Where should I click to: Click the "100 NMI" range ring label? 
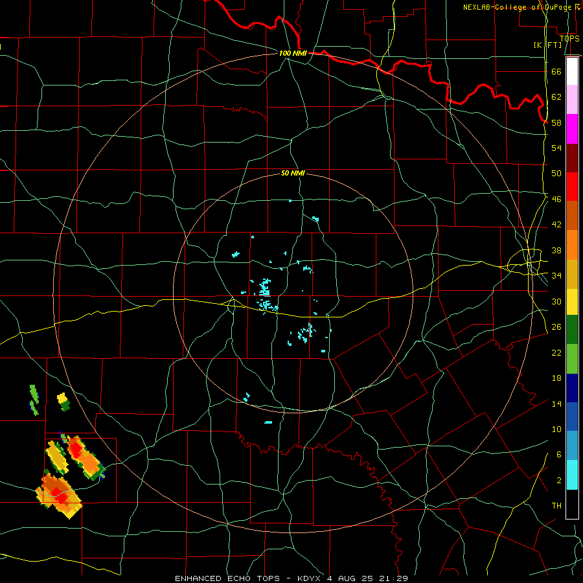coord(293,53)
